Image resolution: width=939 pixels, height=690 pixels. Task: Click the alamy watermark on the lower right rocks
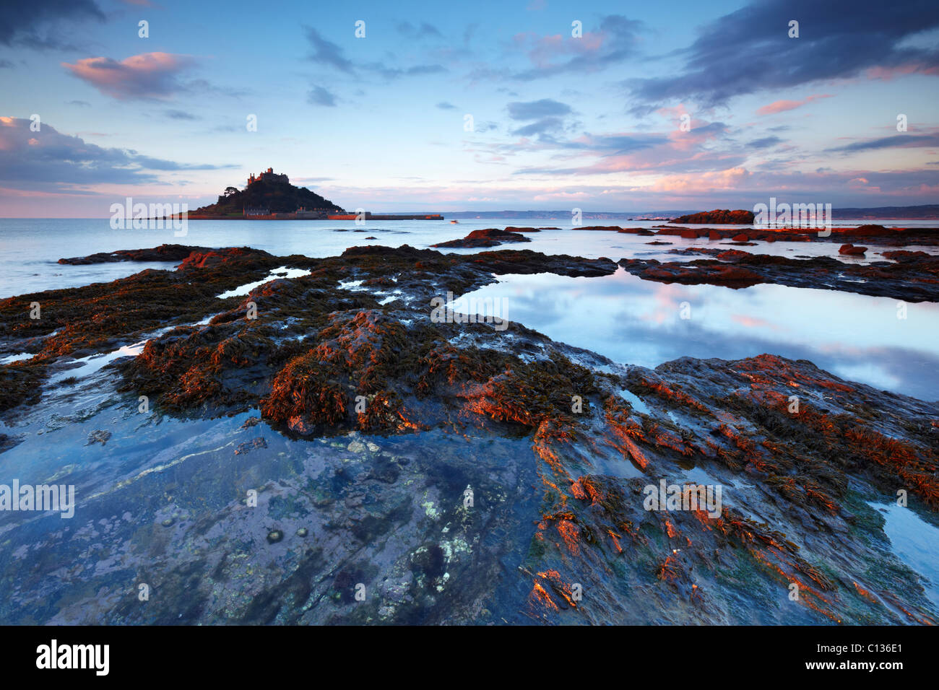tap(683, 498)
